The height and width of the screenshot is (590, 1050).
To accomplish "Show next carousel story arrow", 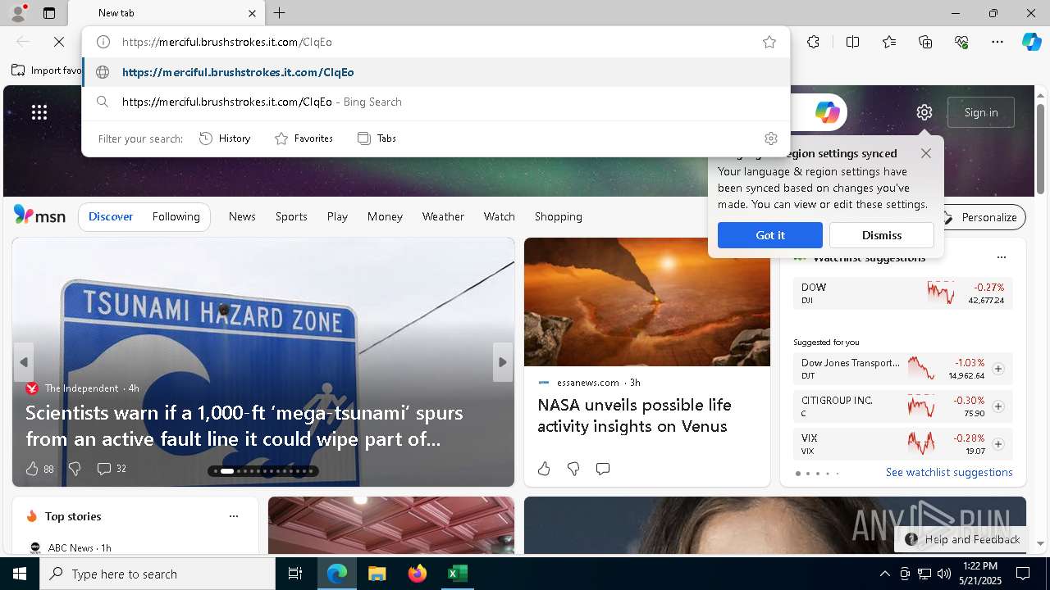I will click(x=503, y=362).
